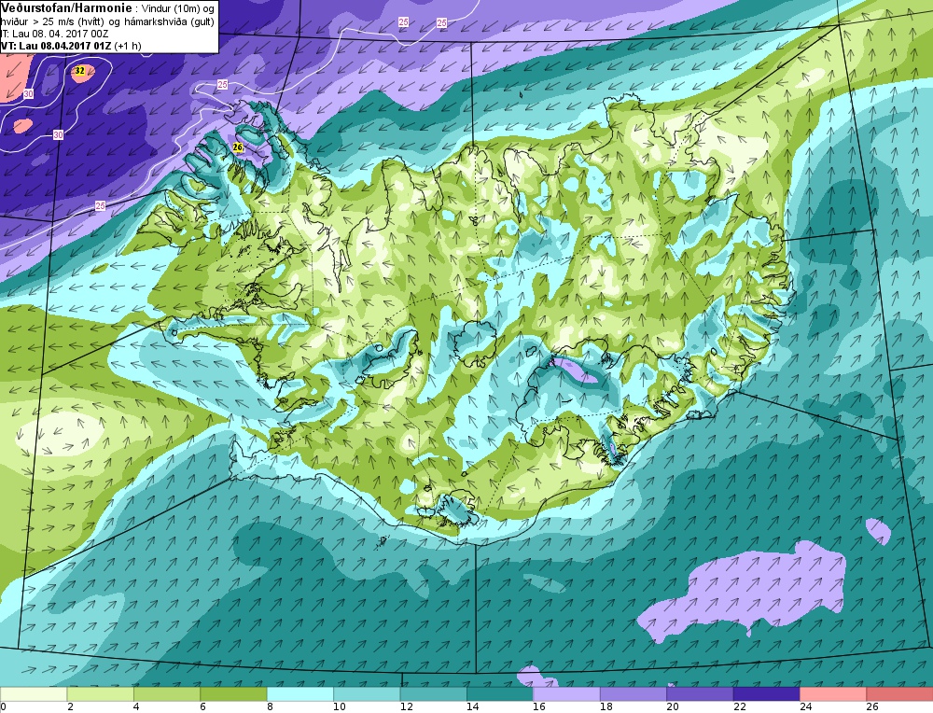Viewport: 933px width, 713px height.
Task: Click the legend tick label 18
Action: coord(606,706)
